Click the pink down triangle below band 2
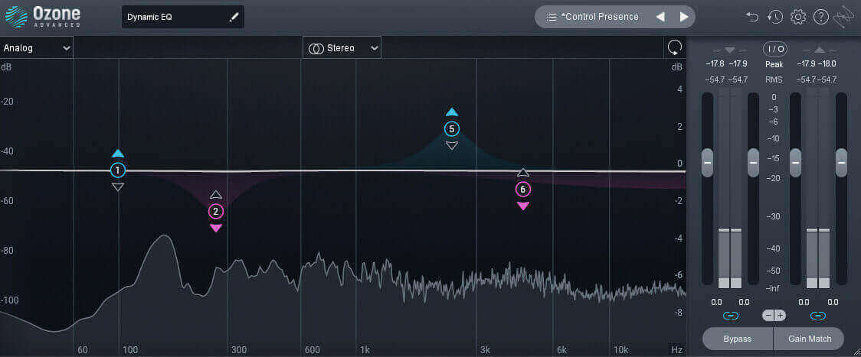The width and height of the screenshot is (861, 357). [x=216, y=228]
